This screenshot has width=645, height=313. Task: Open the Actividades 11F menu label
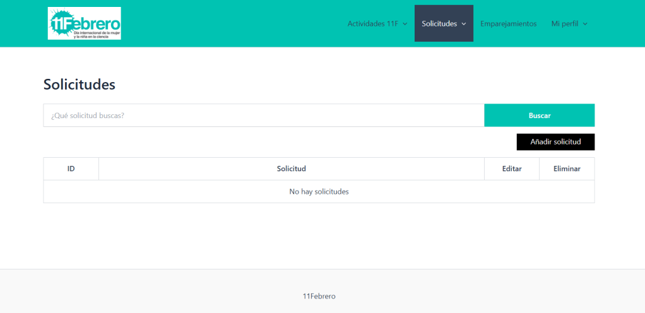pyautogui.click(x=372, y=24)
